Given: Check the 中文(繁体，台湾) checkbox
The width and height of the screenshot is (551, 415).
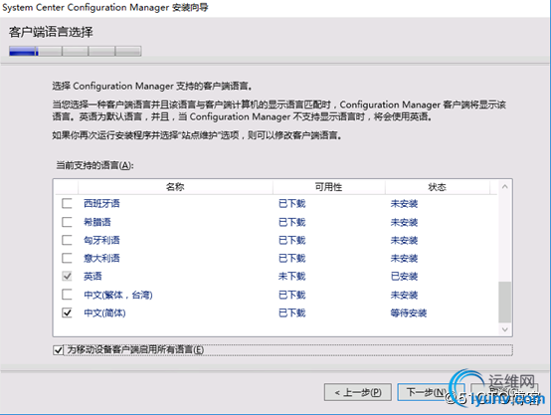Looking at the screenshot, I should pyautogui.click(x=67, y=295).
